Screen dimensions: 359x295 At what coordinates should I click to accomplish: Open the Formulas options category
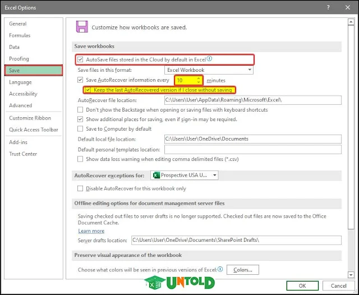[x=20, y=35]
